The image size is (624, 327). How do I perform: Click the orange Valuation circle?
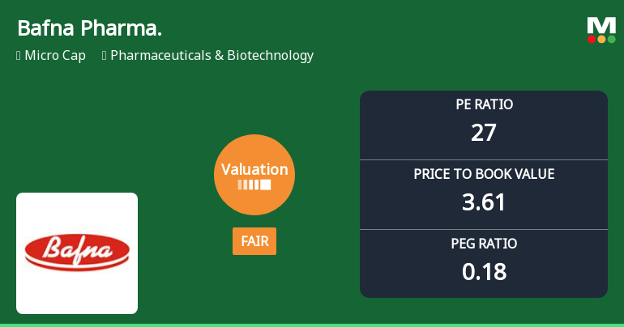(254, 174)
